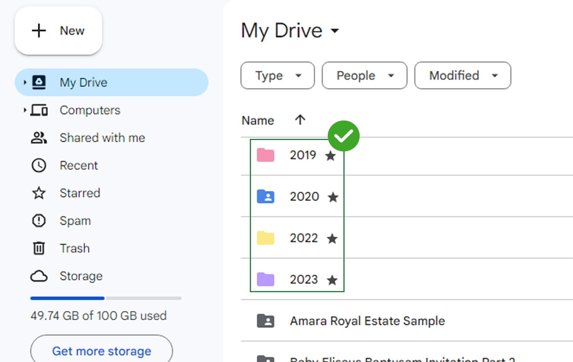Click the pink 2019 folder icon
573x362 pixels.
coord(265,155)
